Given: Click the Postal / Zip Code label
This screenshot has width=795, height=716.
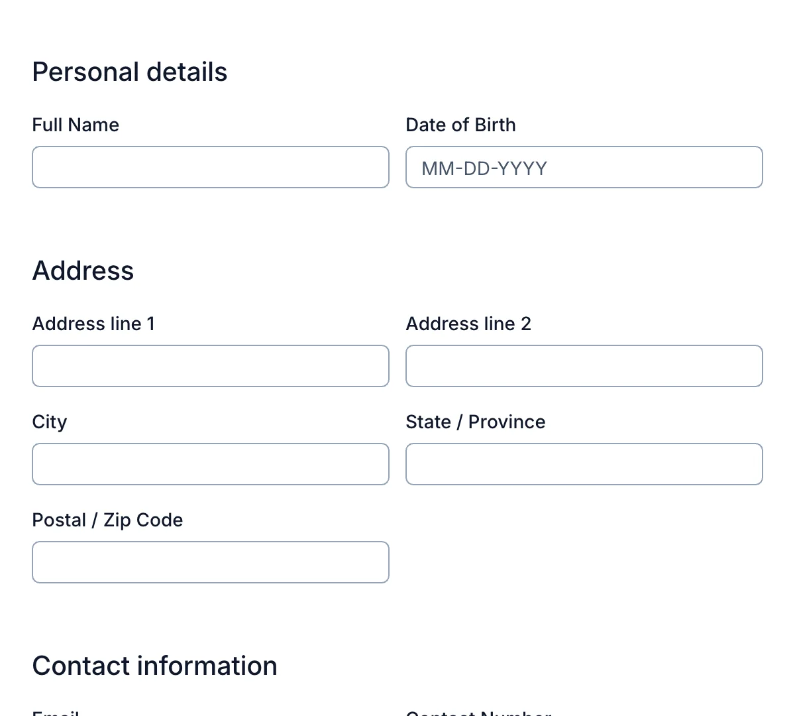Looking at the screenshot, I should 107,520.
